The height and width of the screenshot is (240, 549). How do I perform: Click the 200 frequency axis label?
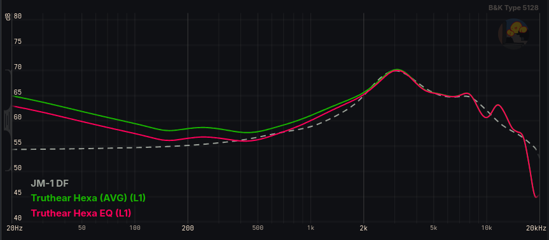pos(188,228)
